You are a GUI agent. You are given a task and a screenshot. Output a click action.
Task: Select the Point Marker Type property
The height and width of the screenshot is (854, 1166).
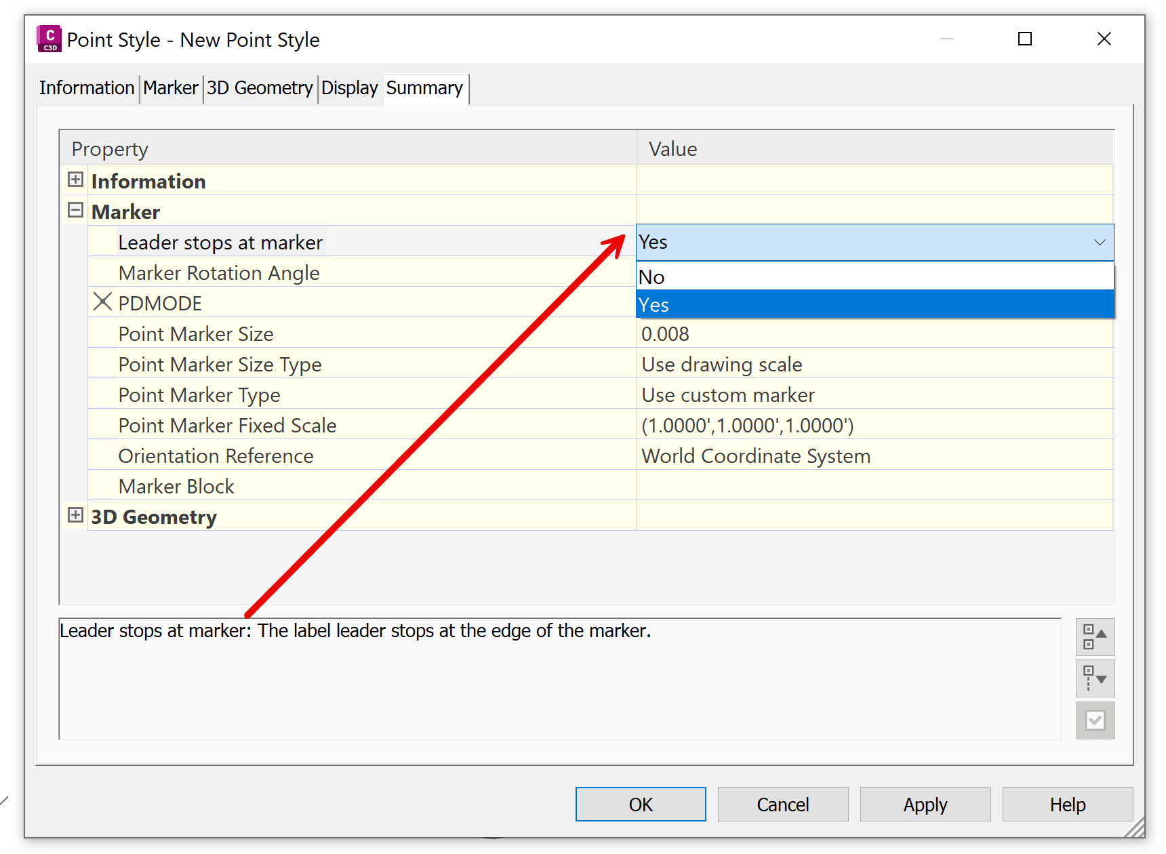199,394
